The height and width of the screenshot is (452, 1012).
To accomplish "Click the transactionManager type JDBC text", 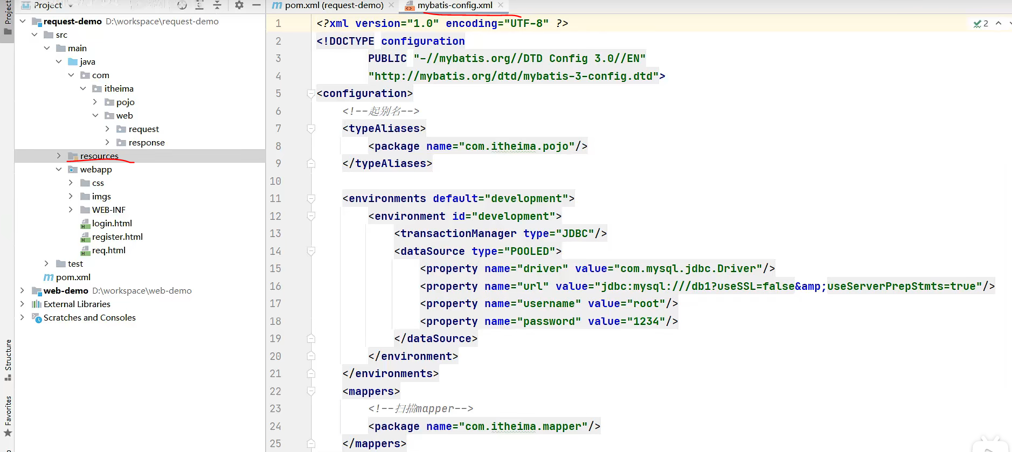I will click(575, 233).
